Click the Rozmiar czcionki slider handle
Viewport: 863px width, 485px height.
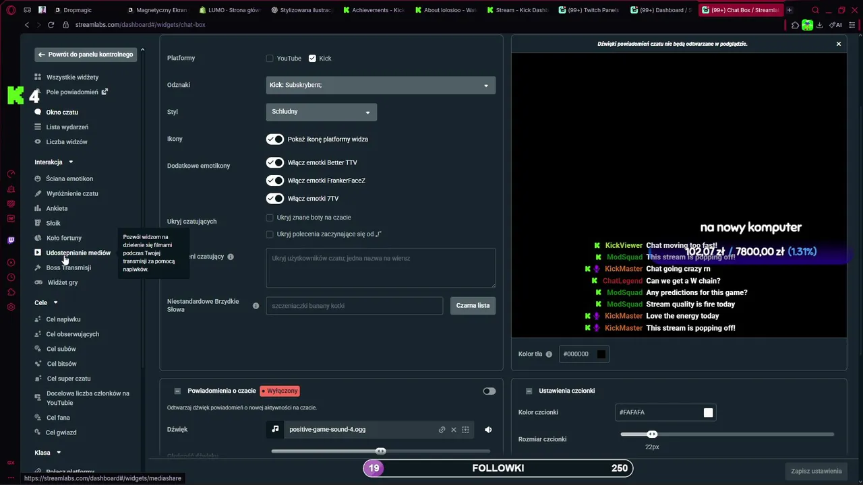[652, 434]
